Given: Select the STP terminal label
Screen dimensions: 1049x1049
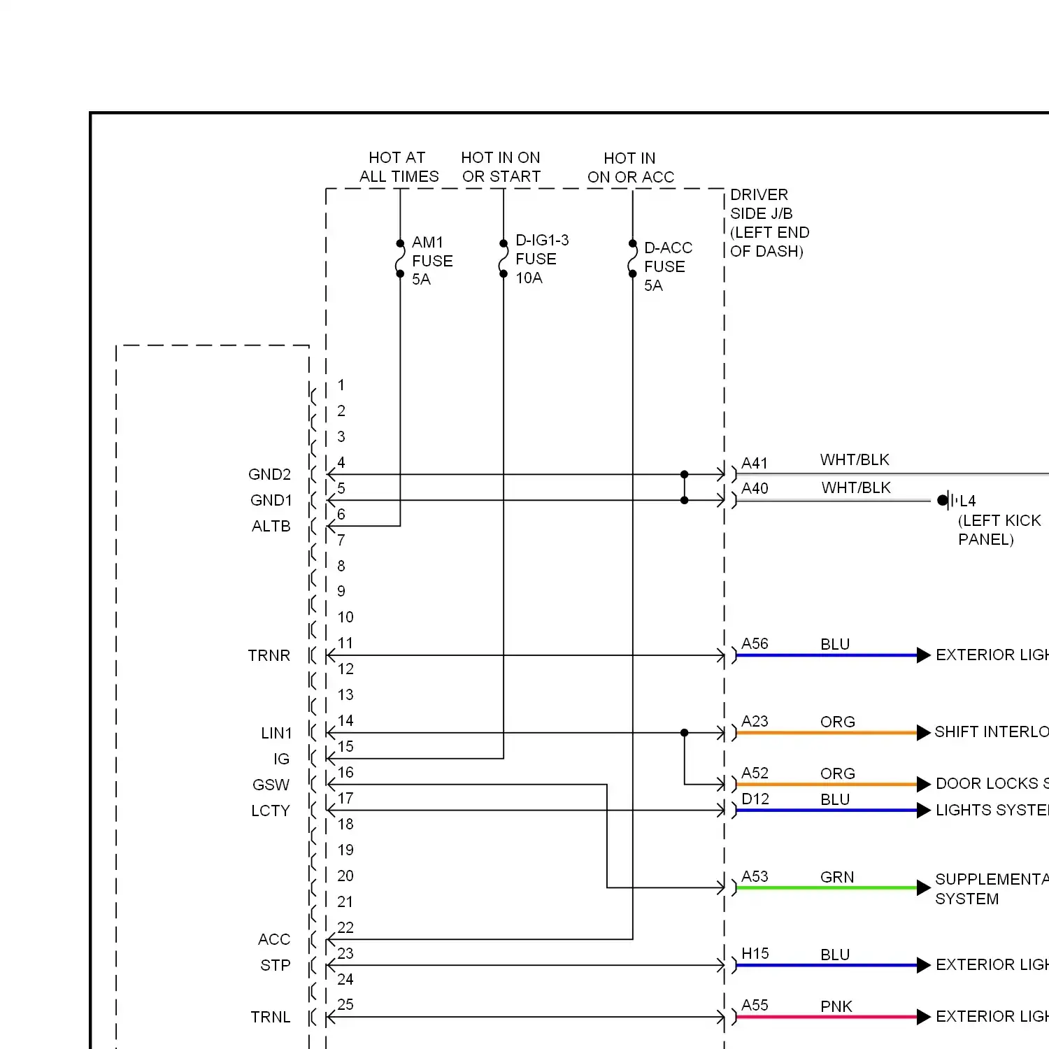Looking at the screenshot, I should pos(275,965).
